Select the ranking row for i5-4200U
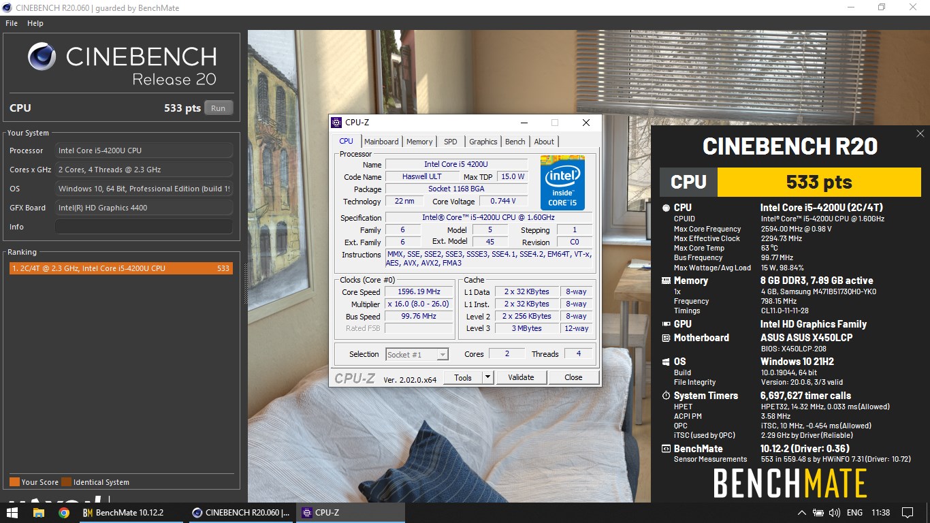 [x=121, y=268]
